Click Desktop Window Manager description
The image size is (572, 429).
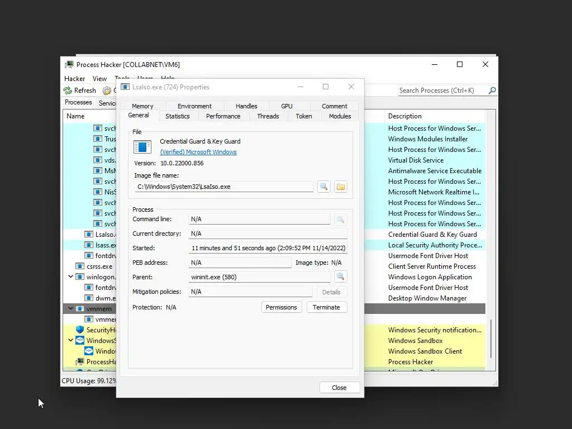427,298
